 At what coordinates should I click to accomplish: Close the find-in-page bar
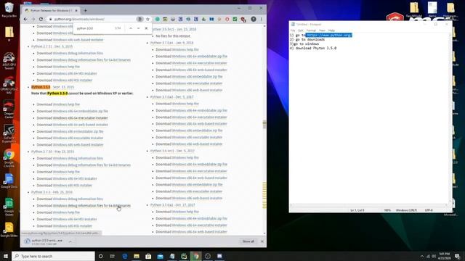pyautogui.click(x=146, y=28)
